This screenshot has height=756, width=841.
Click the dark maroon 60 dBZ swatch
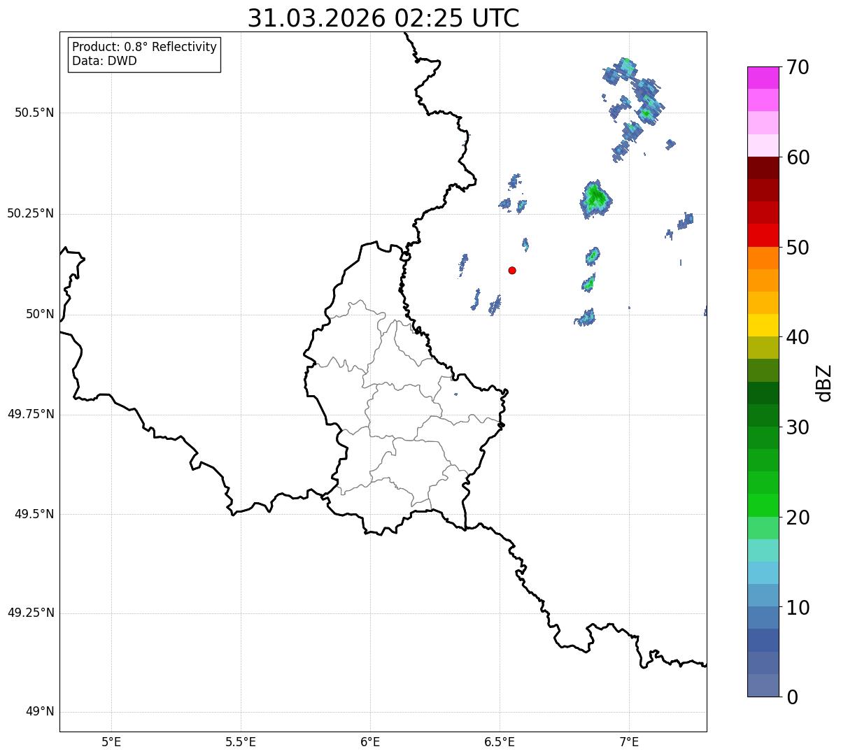tap(763, 168)
